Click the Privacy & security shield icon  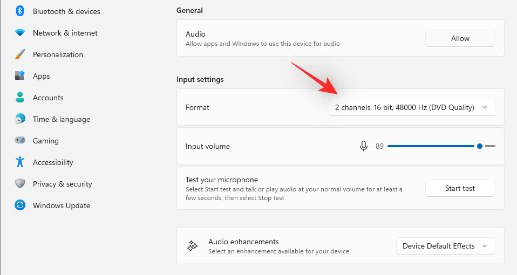tap(20, 184)
